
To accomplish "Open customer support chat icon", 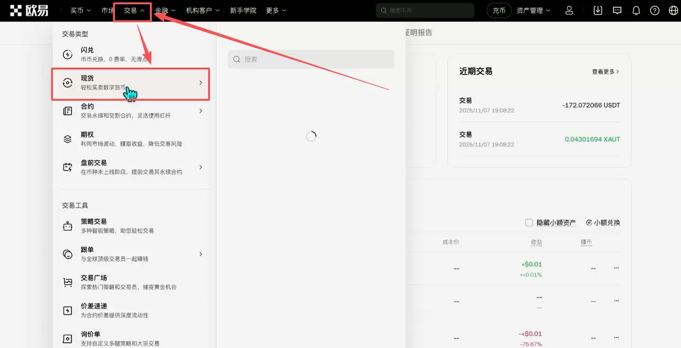I will click(617, 10).
